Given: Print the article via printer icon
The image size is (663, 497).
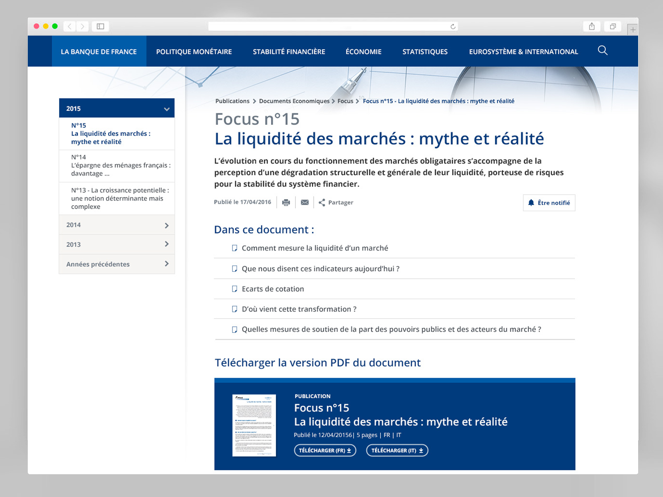Looking at the screenshot, I should pyautogui.click(x=286, y=203).
